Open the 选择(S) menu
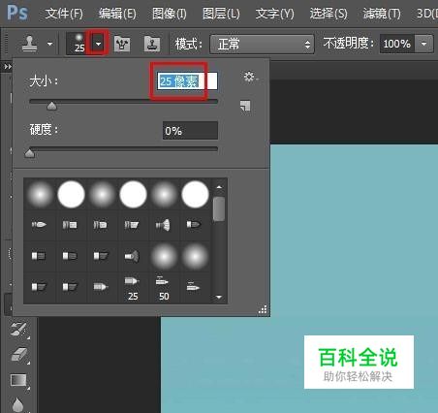Viewport: 438px width, 413px height. point(328,14)
